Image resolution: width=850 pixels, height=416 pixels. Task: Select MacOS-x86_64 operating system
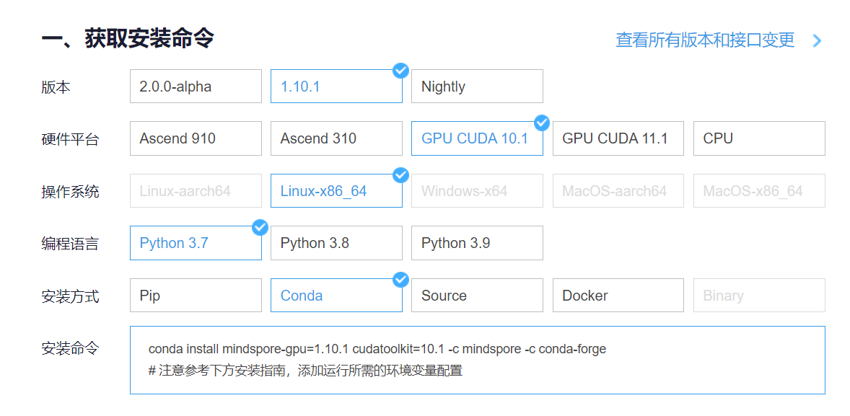tap(760, 190)
